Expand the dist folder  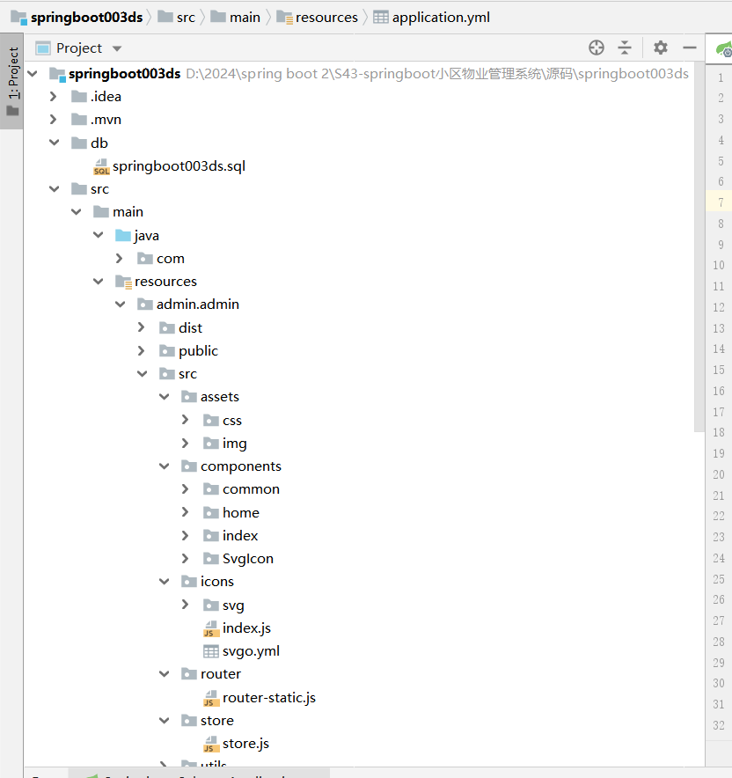[x=142, y=327]
